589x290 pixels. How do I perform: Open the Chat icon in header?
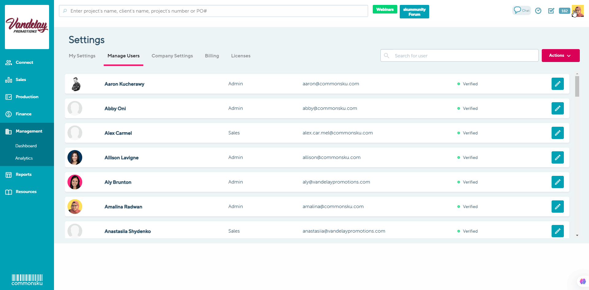pyautogui.click(x=521, y=10)
